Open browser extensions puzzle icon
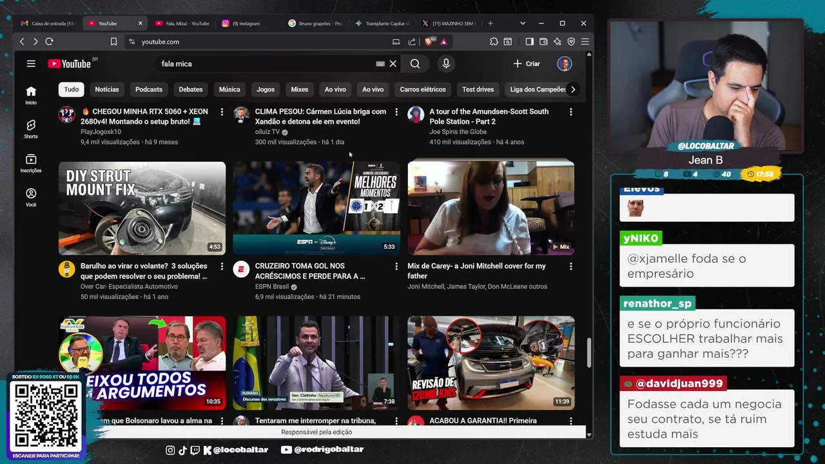The height and width of the screenshot is (464, 825). pyautogui.click(x=494, y=41)
